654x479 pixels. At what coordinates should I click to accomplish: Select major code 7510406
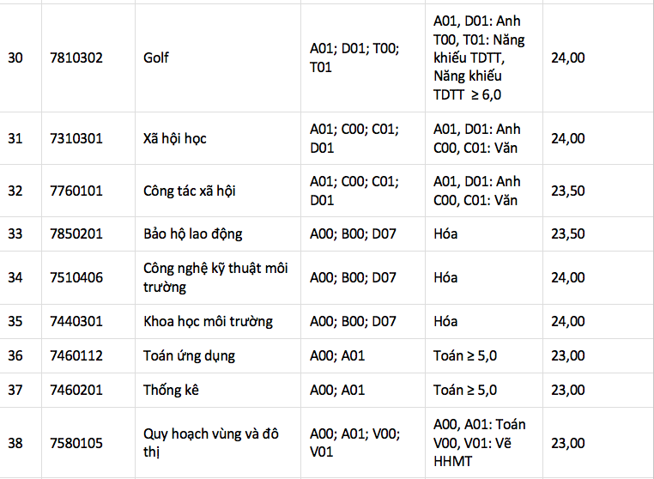(x=76, y=277)
